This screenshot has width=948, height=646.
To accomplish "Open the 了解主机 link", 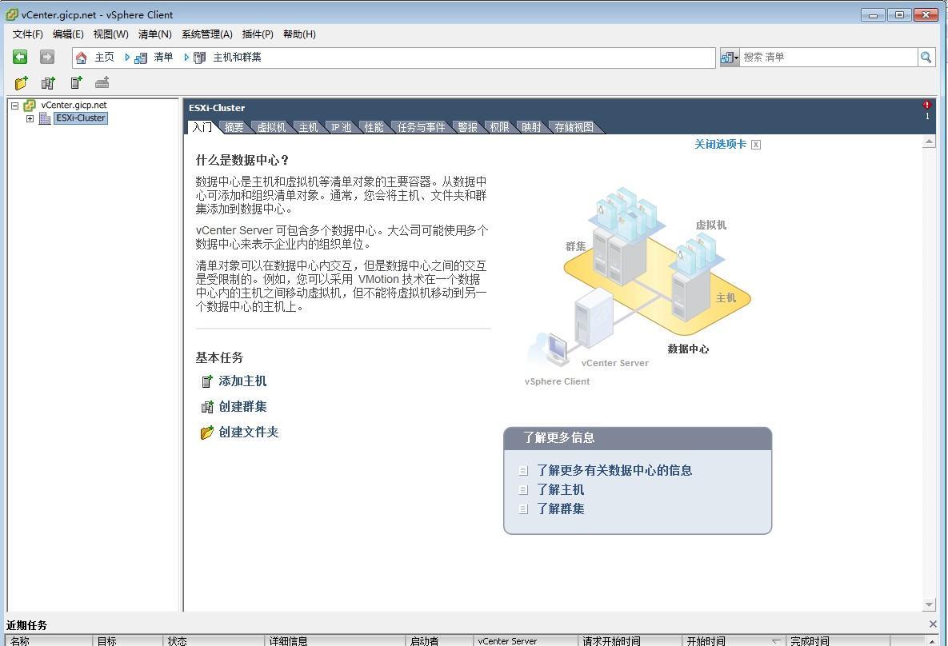I will coord(561,489).
